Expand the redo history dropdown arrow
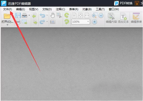 pyautogui.click(x=47, y=21)
